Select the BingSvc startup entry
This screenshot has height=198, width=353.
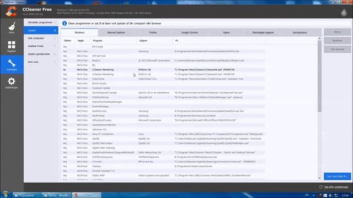[x=163, y=61]
